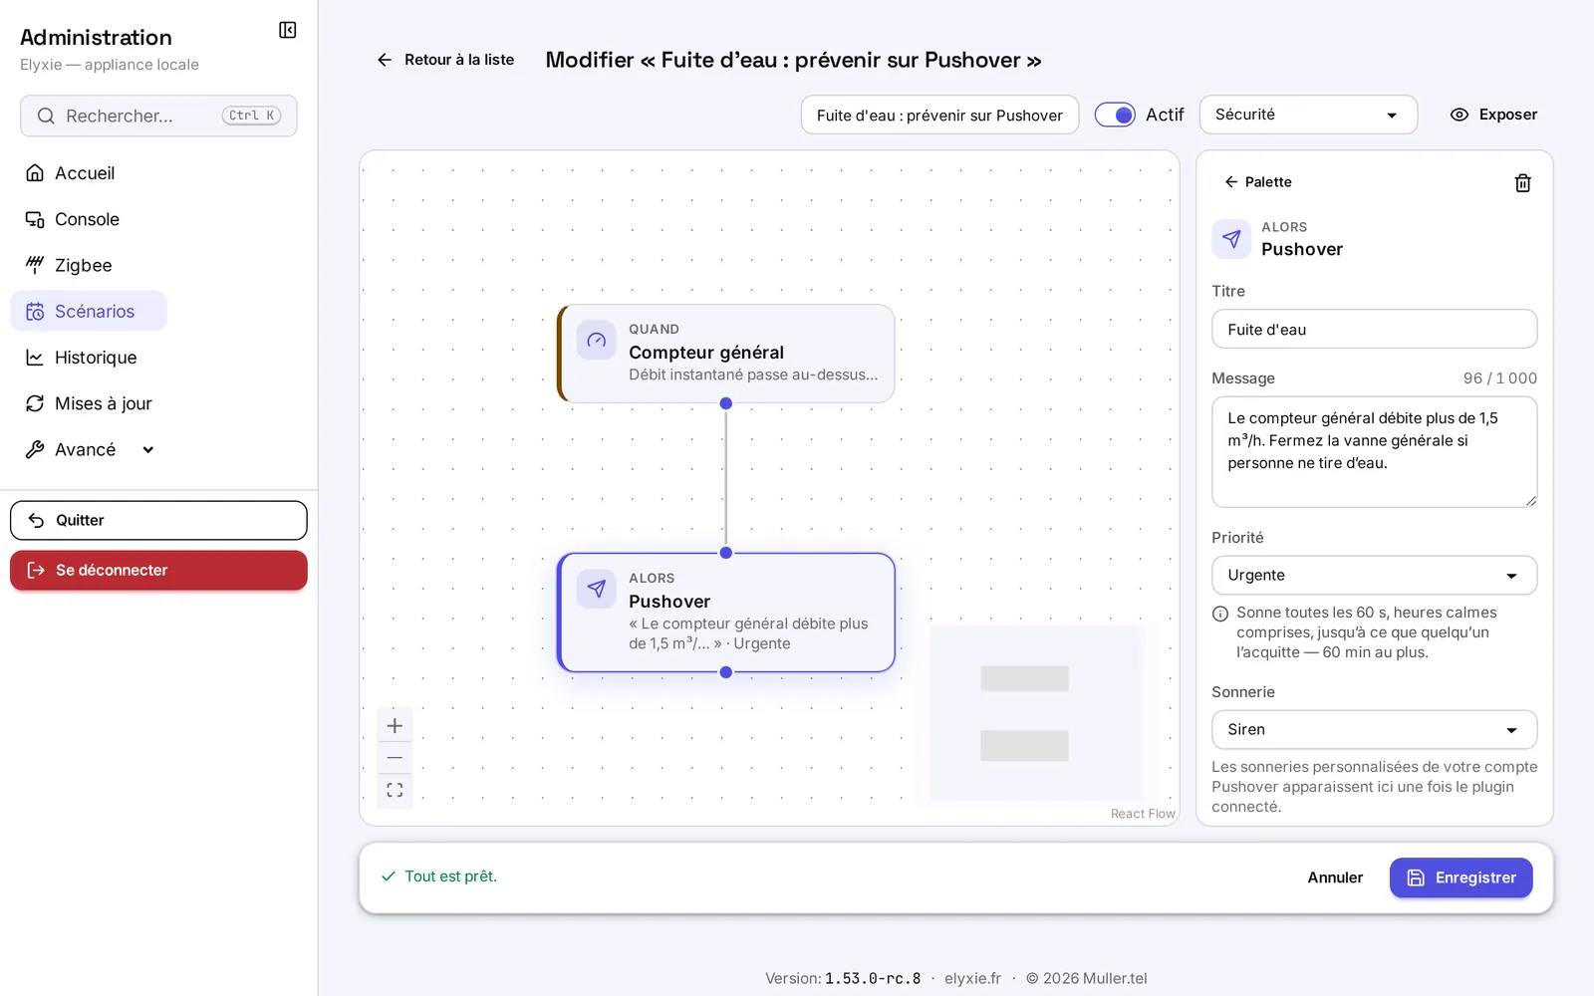Click the Quitter button
1594x996 pixels.
coord(158,520)
